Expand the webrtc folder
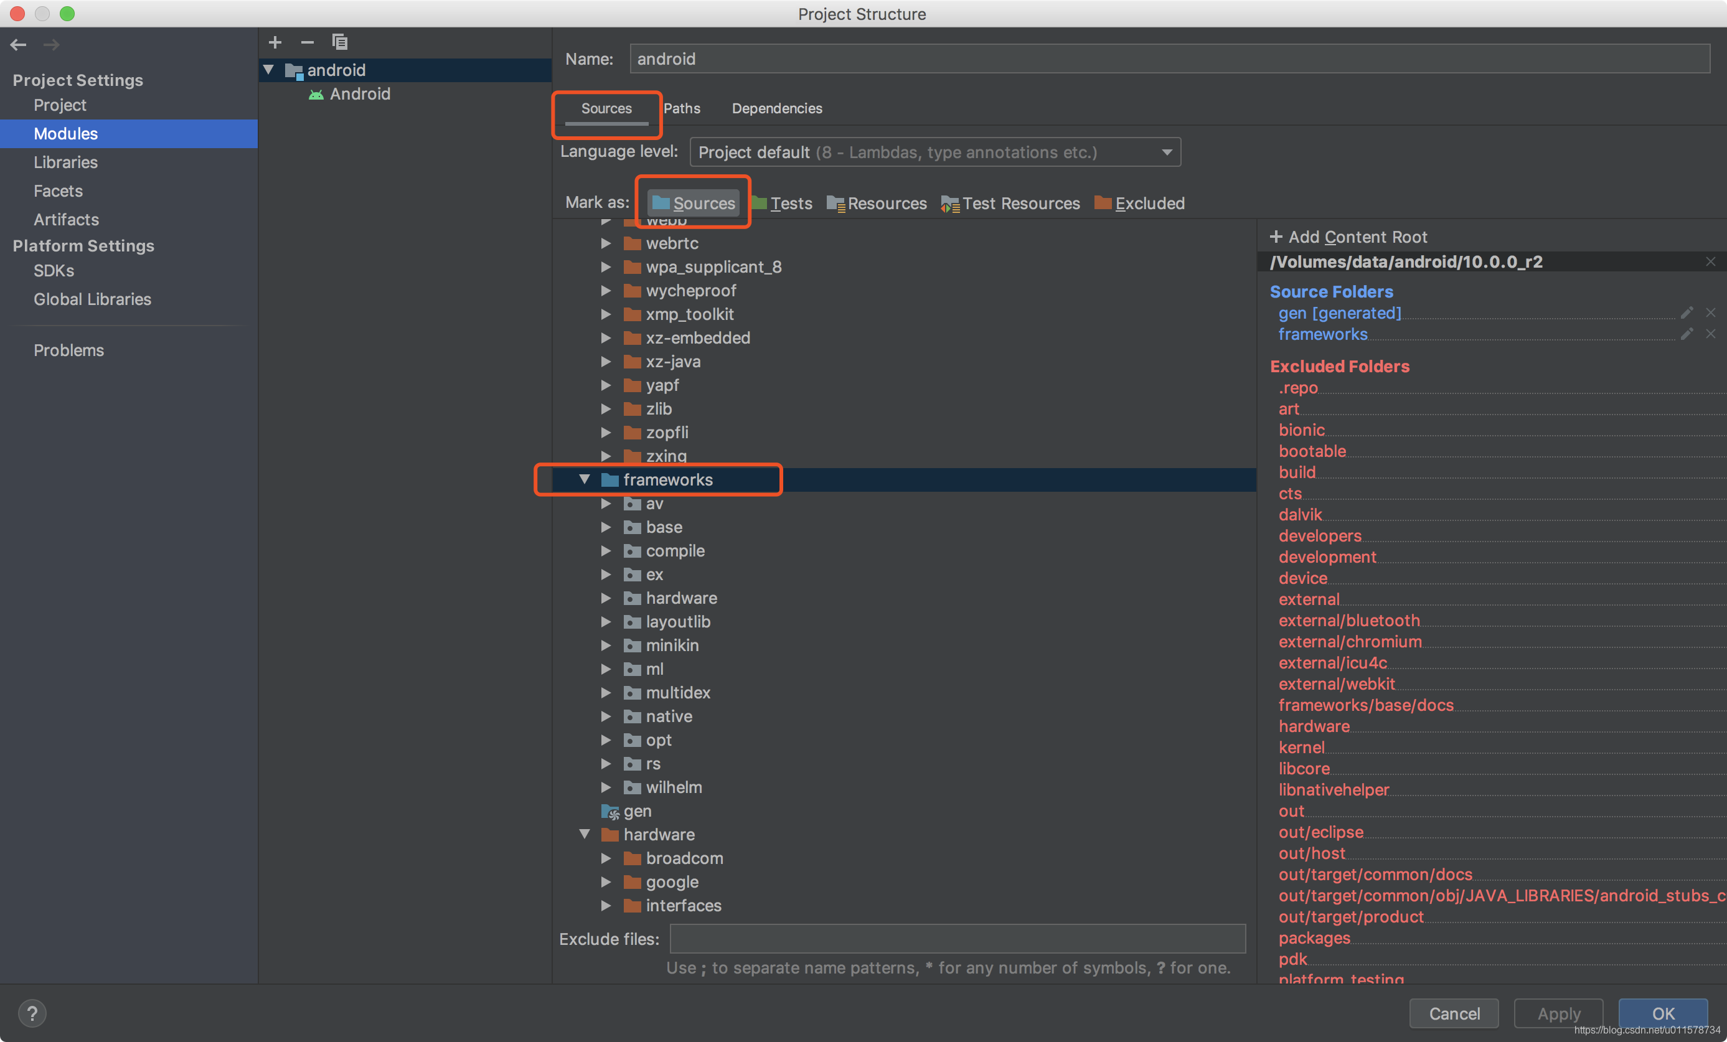1727x1042 pixels. 606,243
